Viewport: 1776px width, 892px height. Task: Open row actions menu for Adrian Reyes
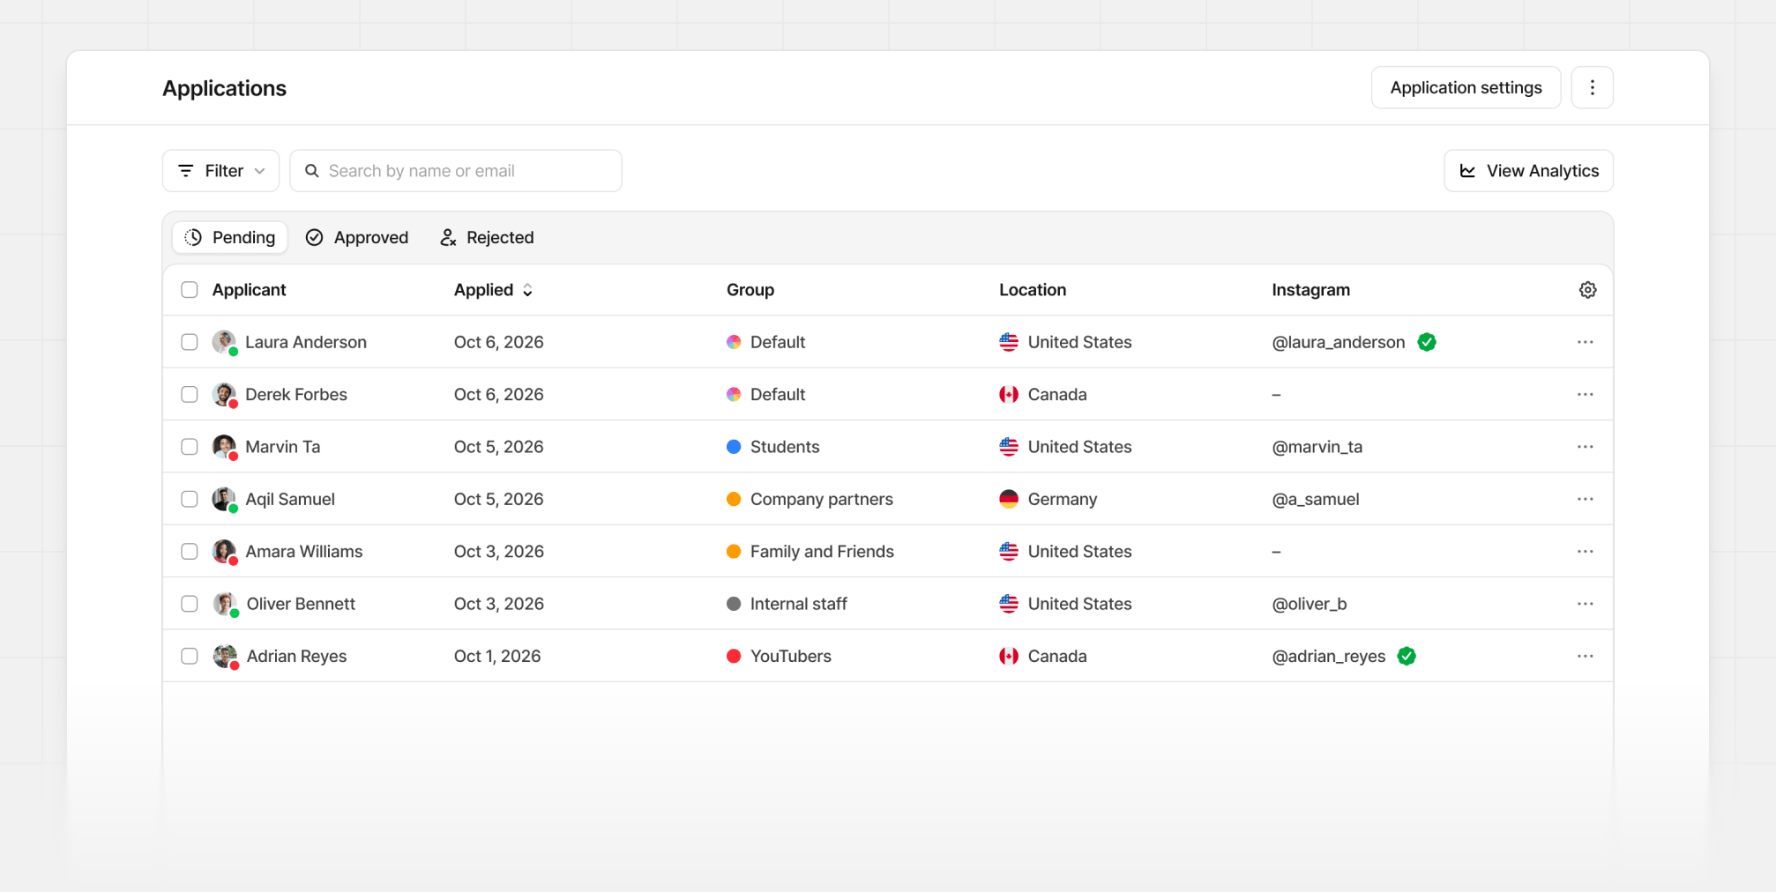coord(1585,656)
